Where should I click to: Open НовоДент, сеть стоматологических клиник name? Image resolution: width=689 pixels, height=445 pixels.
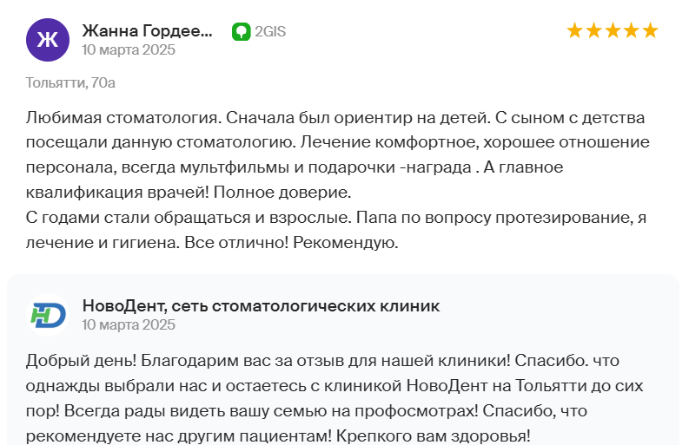coord(261,306)
